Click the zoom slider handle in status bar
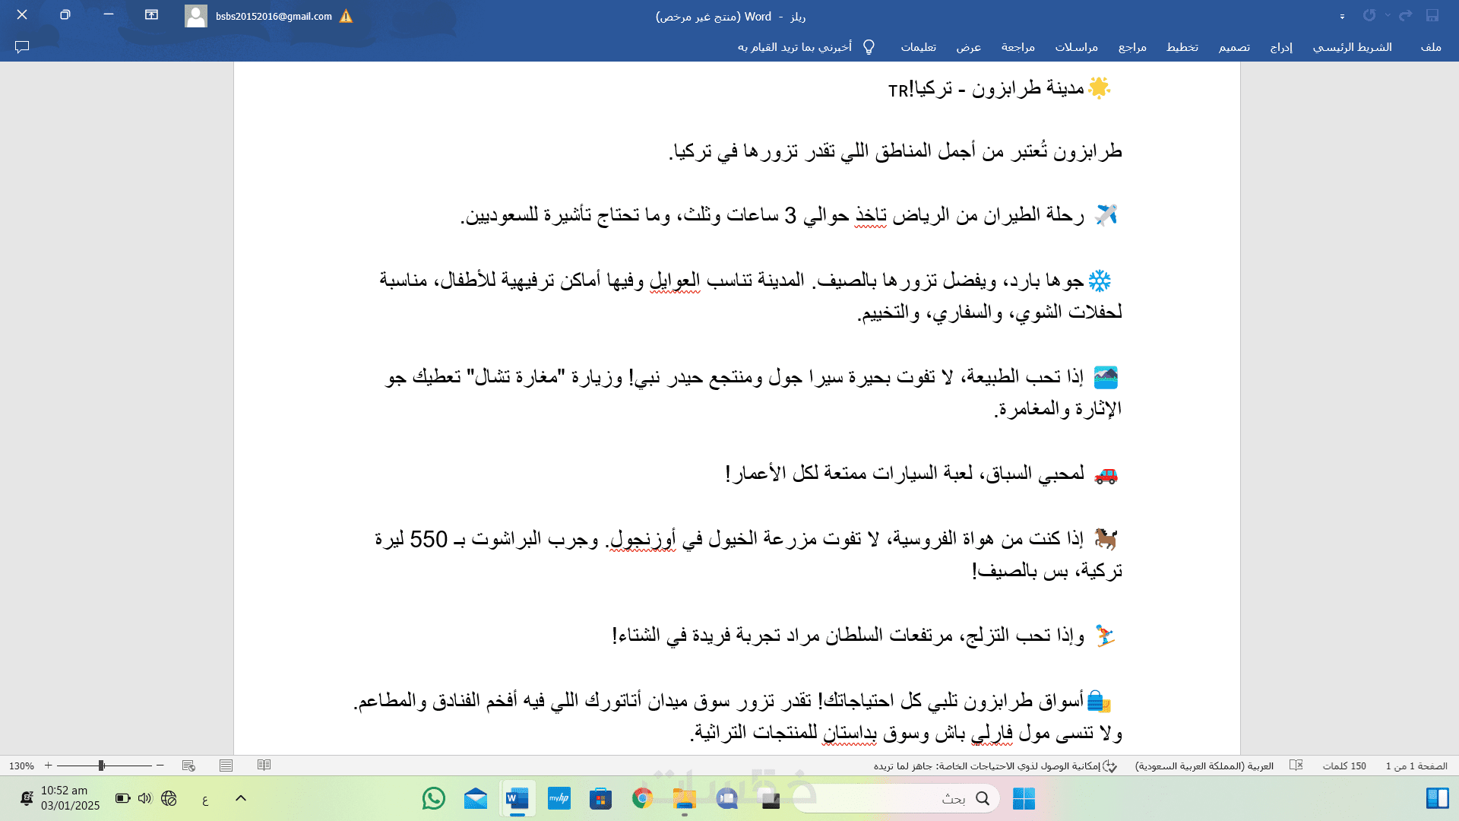1459x821 pixels. tap(101, 766)
